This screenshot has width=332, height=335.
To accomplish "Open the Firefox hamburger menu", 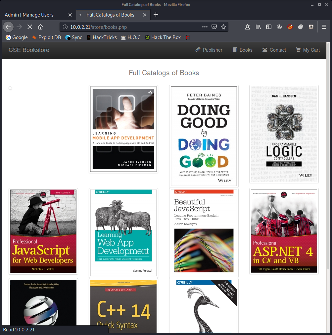I will pyautogui.click(x=324, y=27).
